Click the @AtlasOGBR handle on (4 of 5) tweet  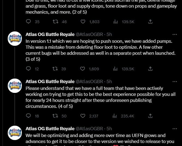[x=89, y=81]
